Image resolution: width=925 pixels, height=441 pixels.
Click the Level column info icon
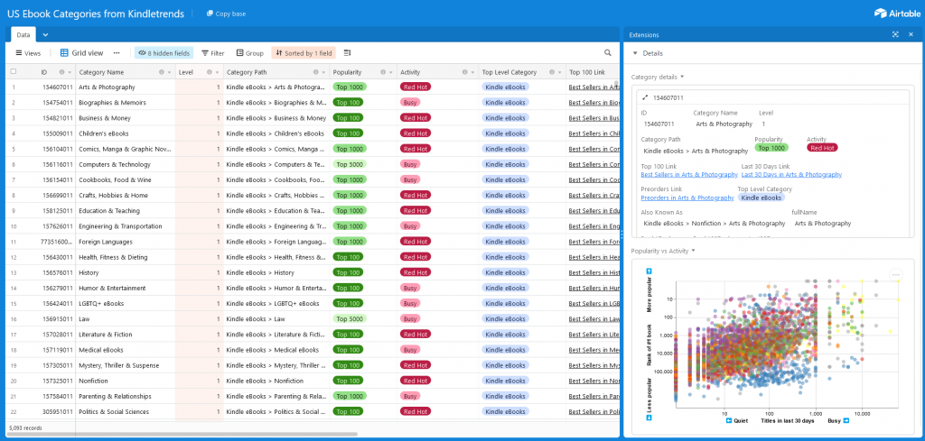pyautogui.click(x=210, y=72)
